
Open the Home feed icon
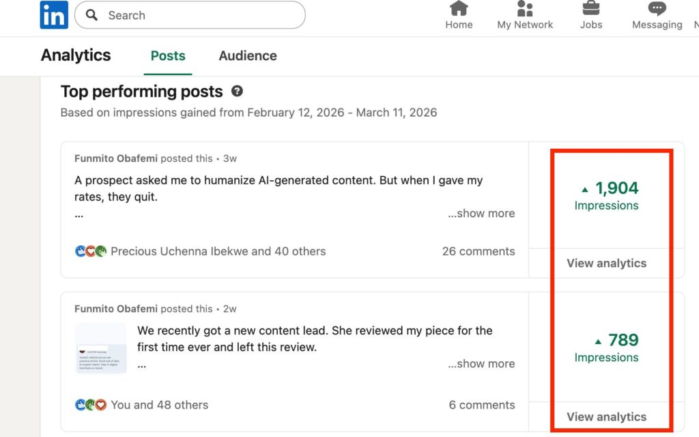459,10
